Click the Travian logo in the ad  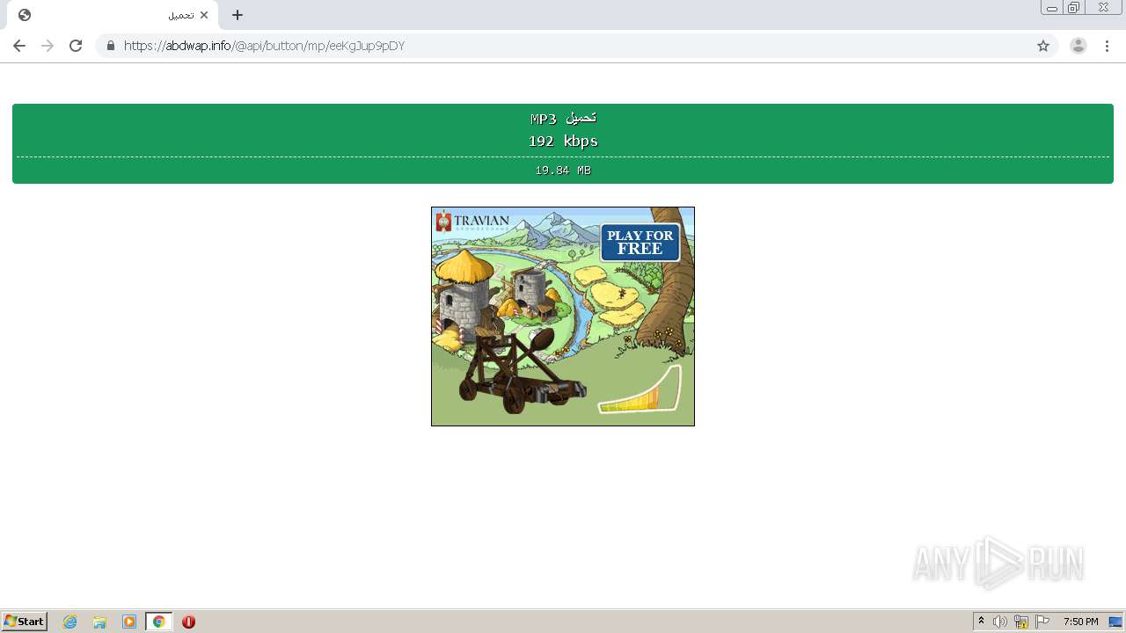(x=472, y=221)
